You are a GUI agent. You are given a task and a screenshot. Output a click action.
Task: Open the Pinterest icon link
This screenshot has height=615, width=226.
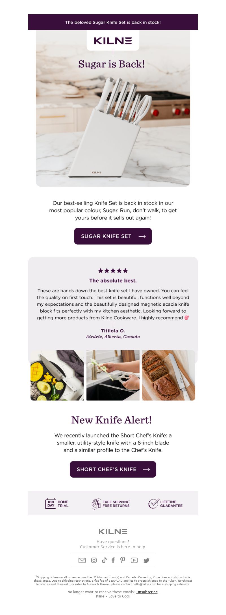click(x=123, y=560)
